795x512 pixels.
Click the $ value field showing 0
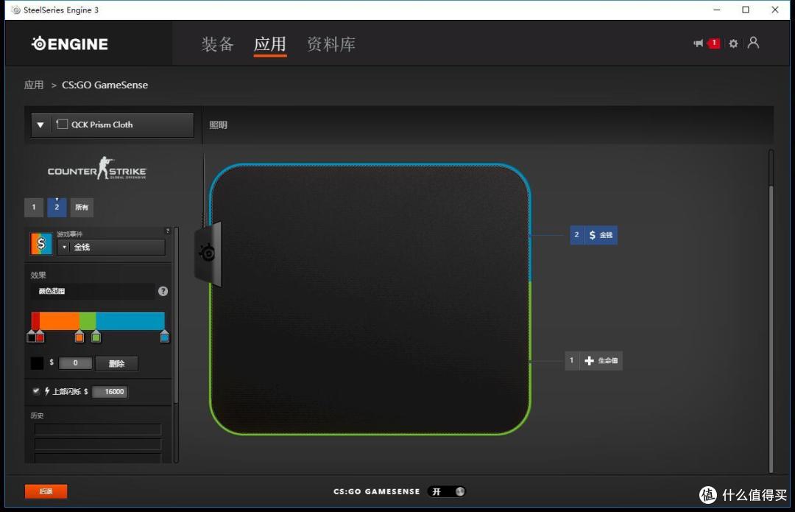[x=76, y=363]
